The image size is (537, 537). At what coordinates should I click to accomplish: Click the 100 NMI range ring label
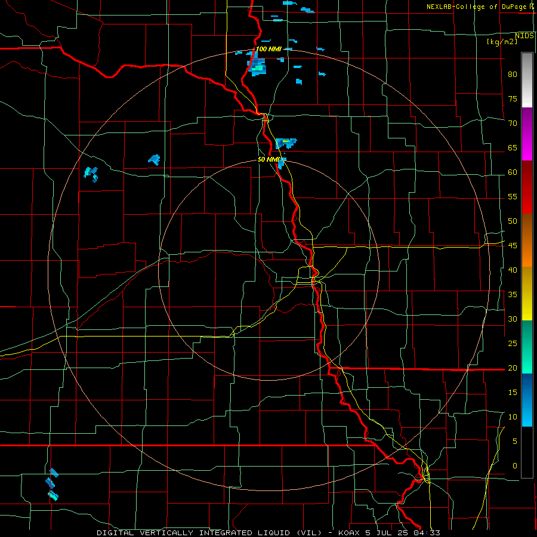[268, 49]
